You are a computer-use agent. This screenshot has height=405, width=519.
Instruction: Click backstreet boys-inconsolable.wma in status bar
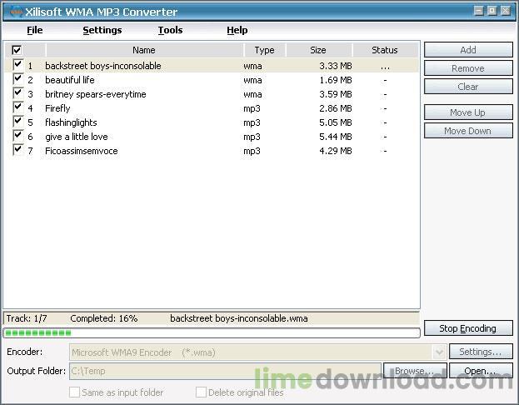tap(238, 318)
